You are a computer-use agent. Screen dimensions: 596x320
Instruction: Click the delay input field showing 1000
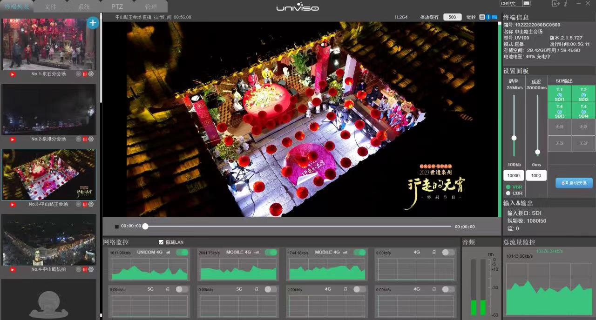pos(536,176)
